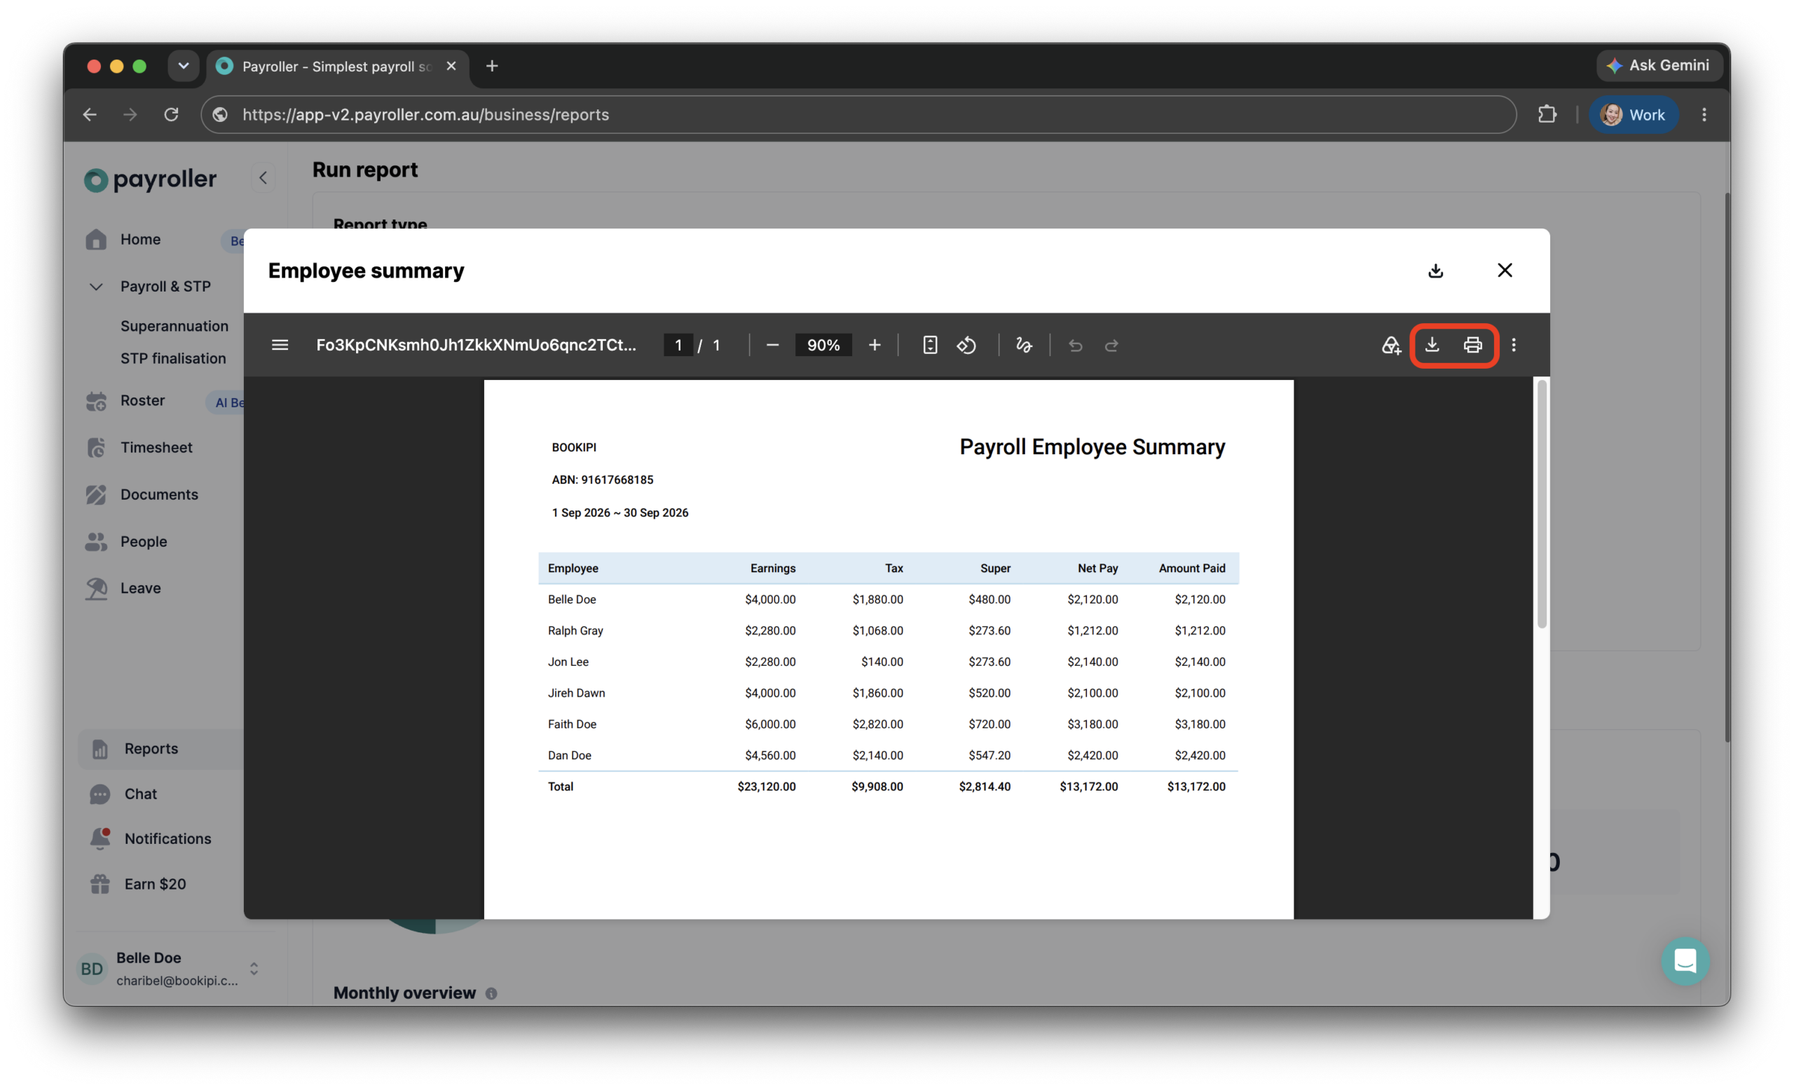Open PDF viewer sidebar menu
The height and width of the screenshot is (1090, 1794).
(x=280, y=345)
